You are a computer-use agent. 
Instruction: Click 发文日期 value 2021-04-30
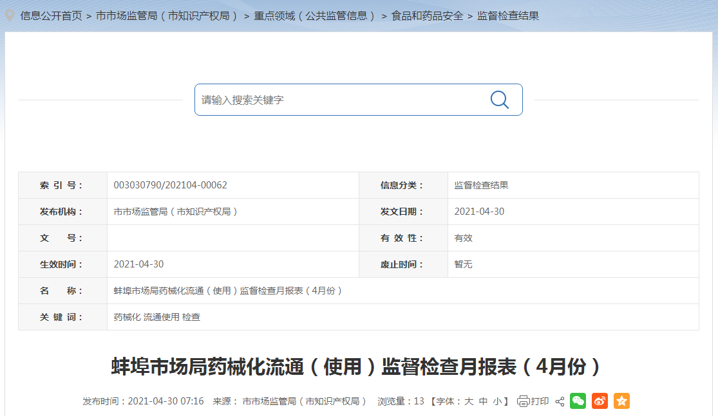click(479, 212)
